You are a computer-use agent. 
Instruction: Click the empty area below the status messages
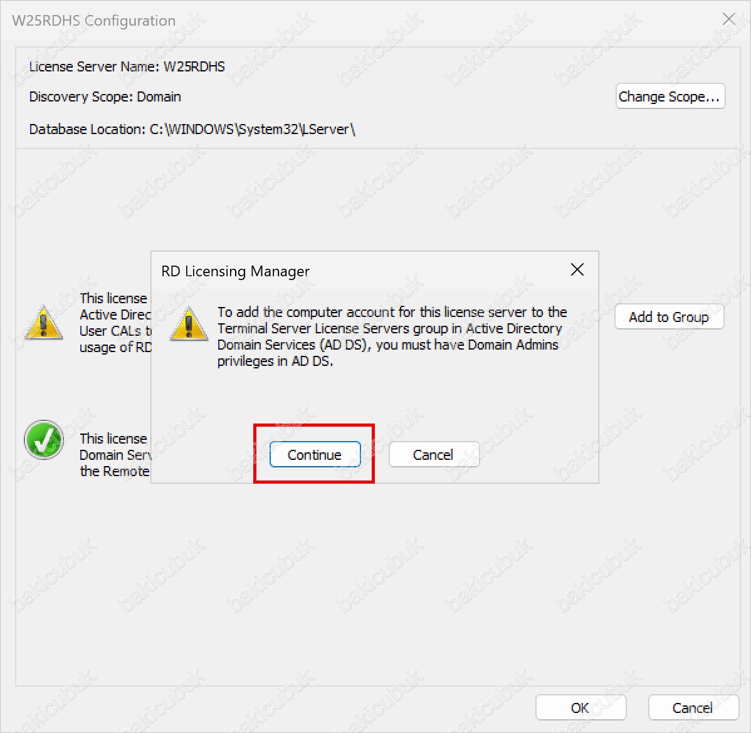click(x=376, y=583)
